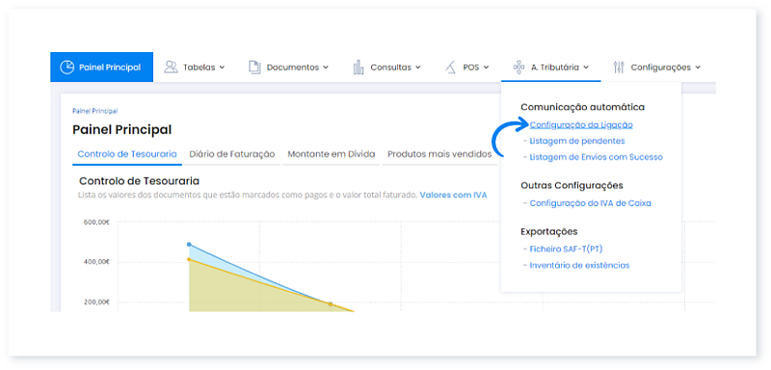Expand the Configurações dropdown chevron
Viewport: 771px width, 370px height.
coord(698,67)
